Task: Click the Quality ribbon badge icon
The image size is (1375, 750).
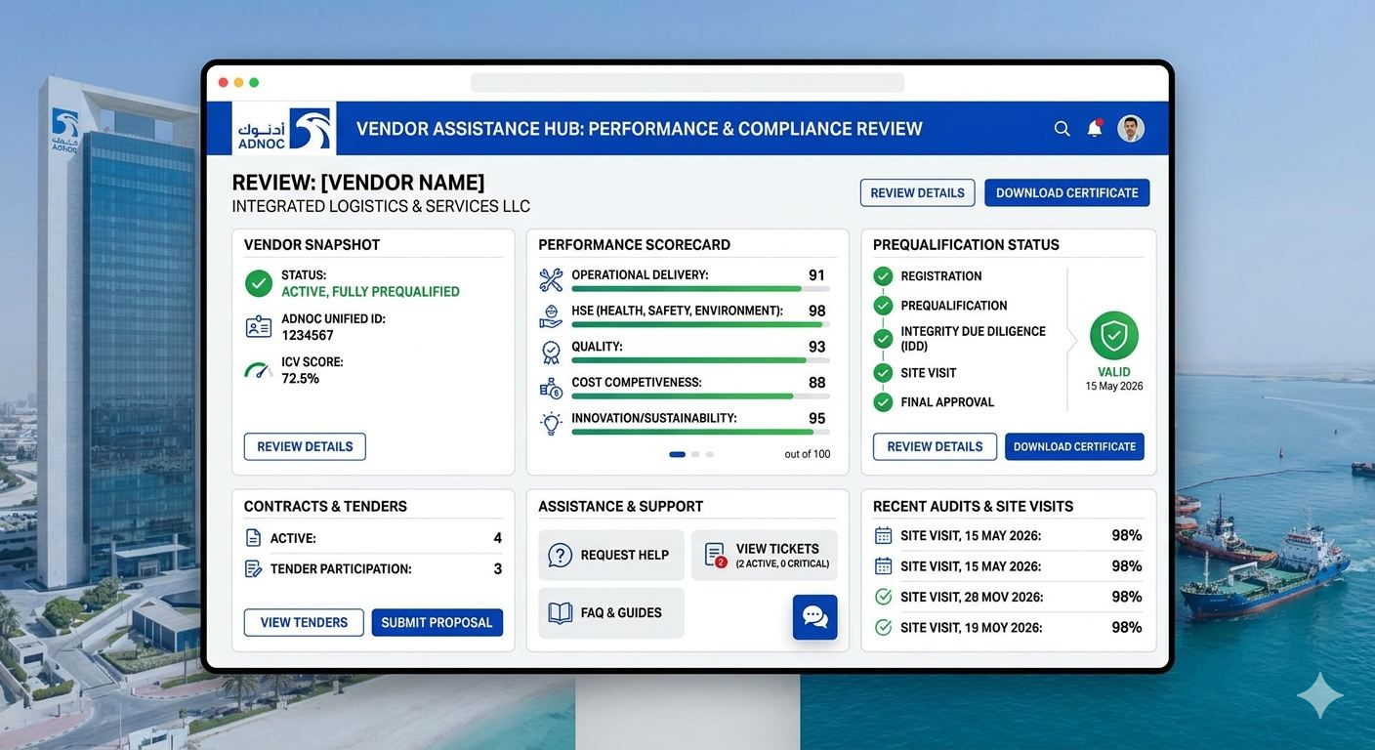Action: (551, 353)
